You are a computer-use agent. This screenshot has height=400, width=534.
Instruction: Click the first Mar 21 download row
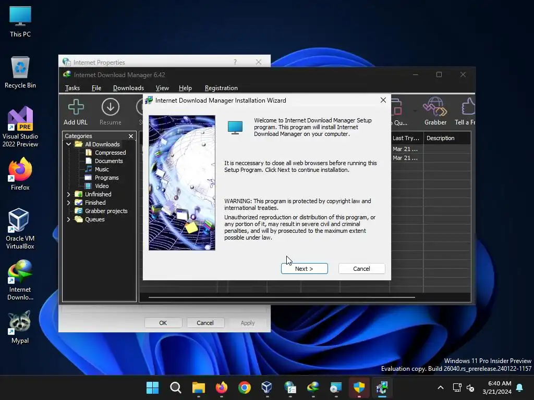pos(405,149)
